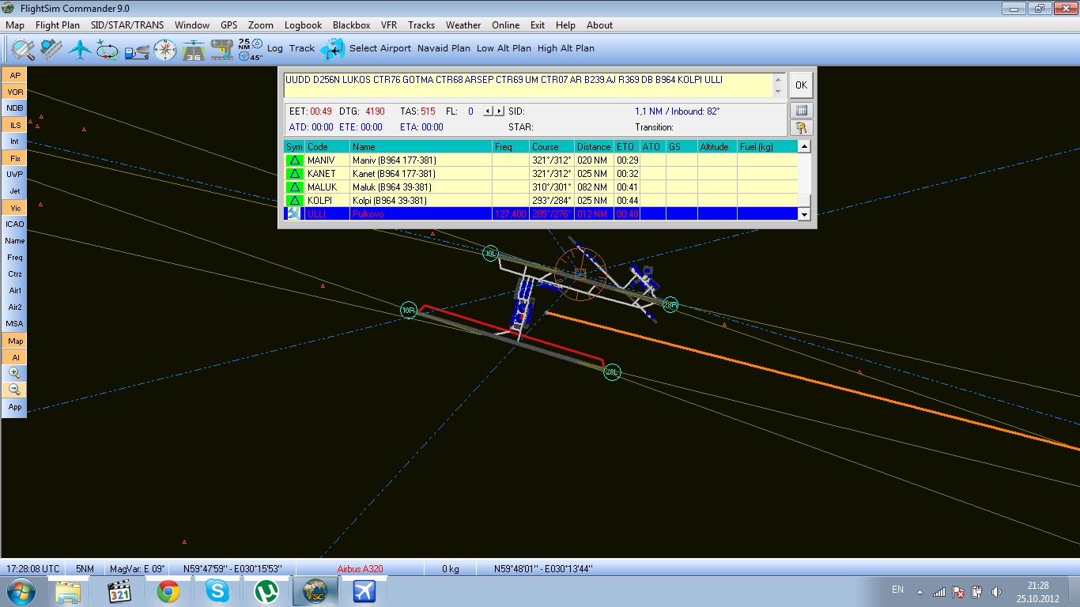Viewport: 1080px width, 607px height.
Task: Toggle the Ctrz sidebar button
Action: [x=15, y=274]
